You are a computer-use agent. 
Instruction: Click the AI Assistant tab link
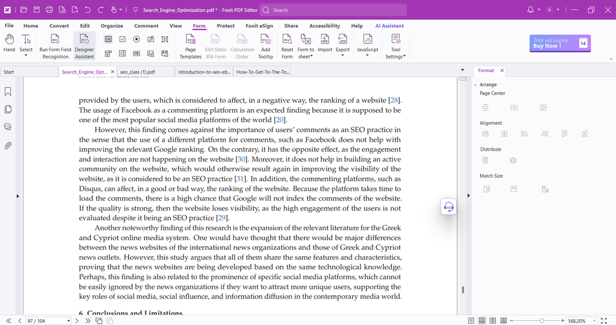[390, 26]
